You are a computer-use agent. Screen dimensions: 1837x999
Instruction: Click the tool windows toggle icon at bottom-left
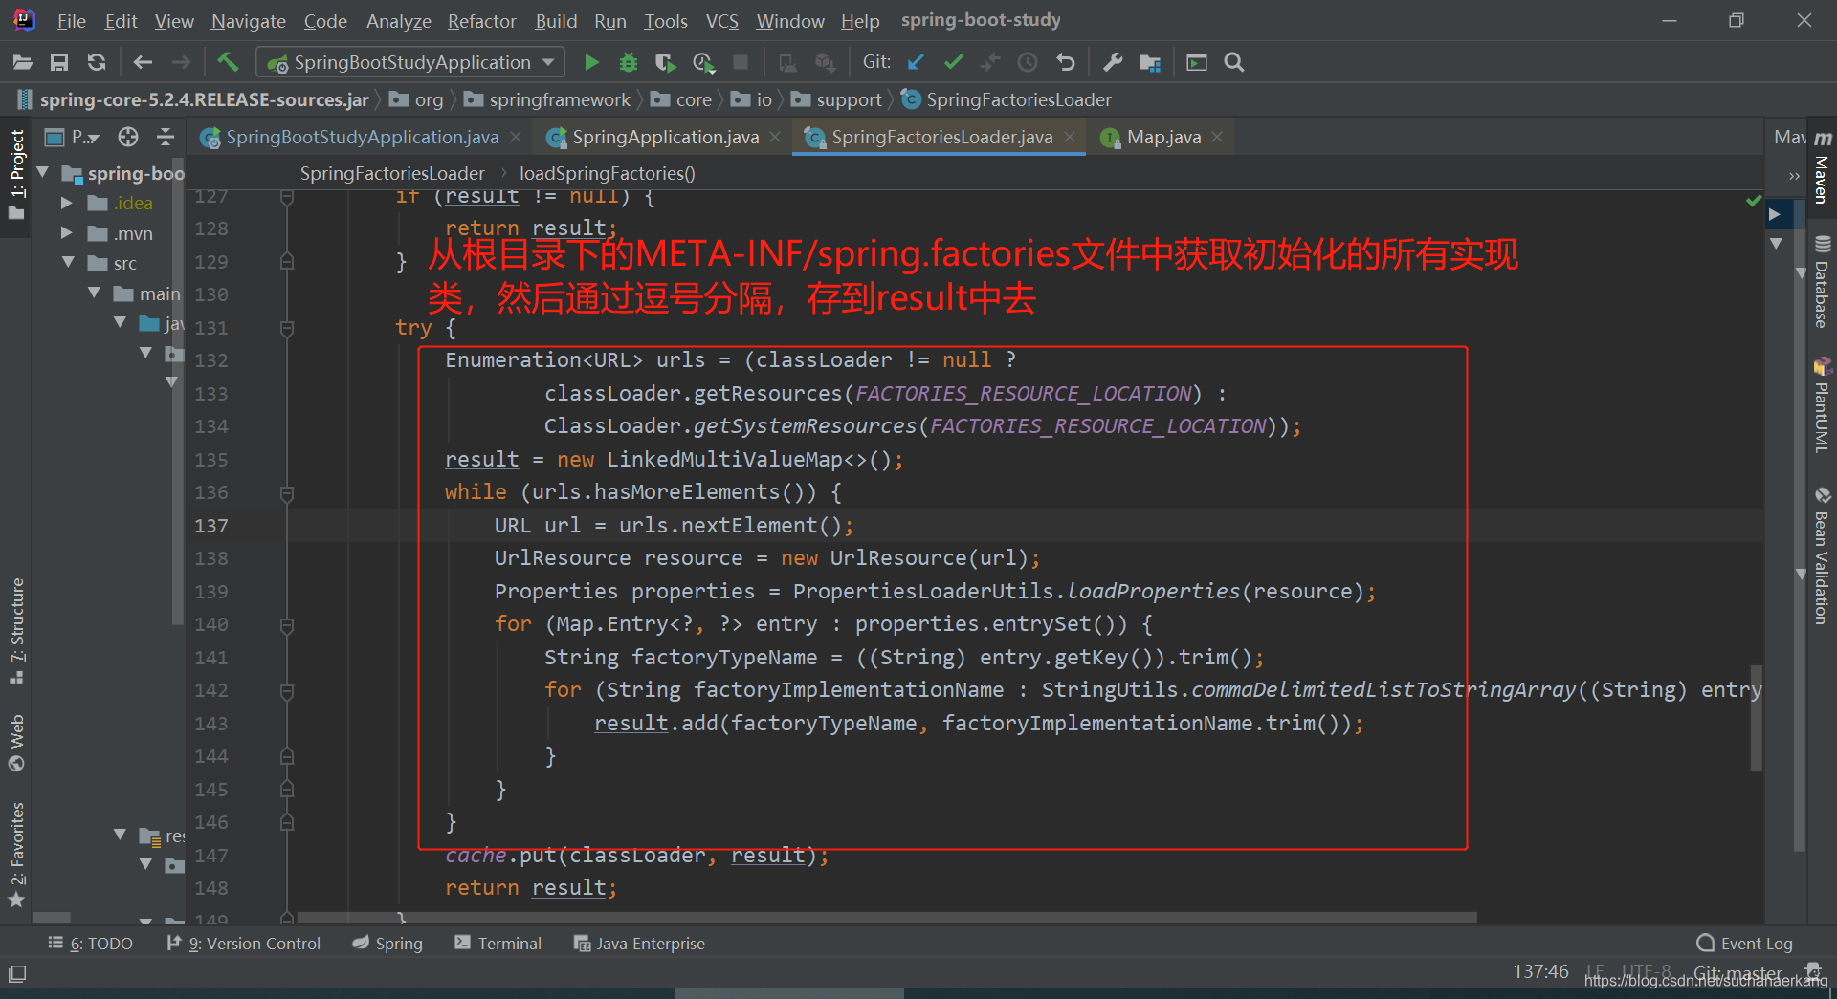17,974
